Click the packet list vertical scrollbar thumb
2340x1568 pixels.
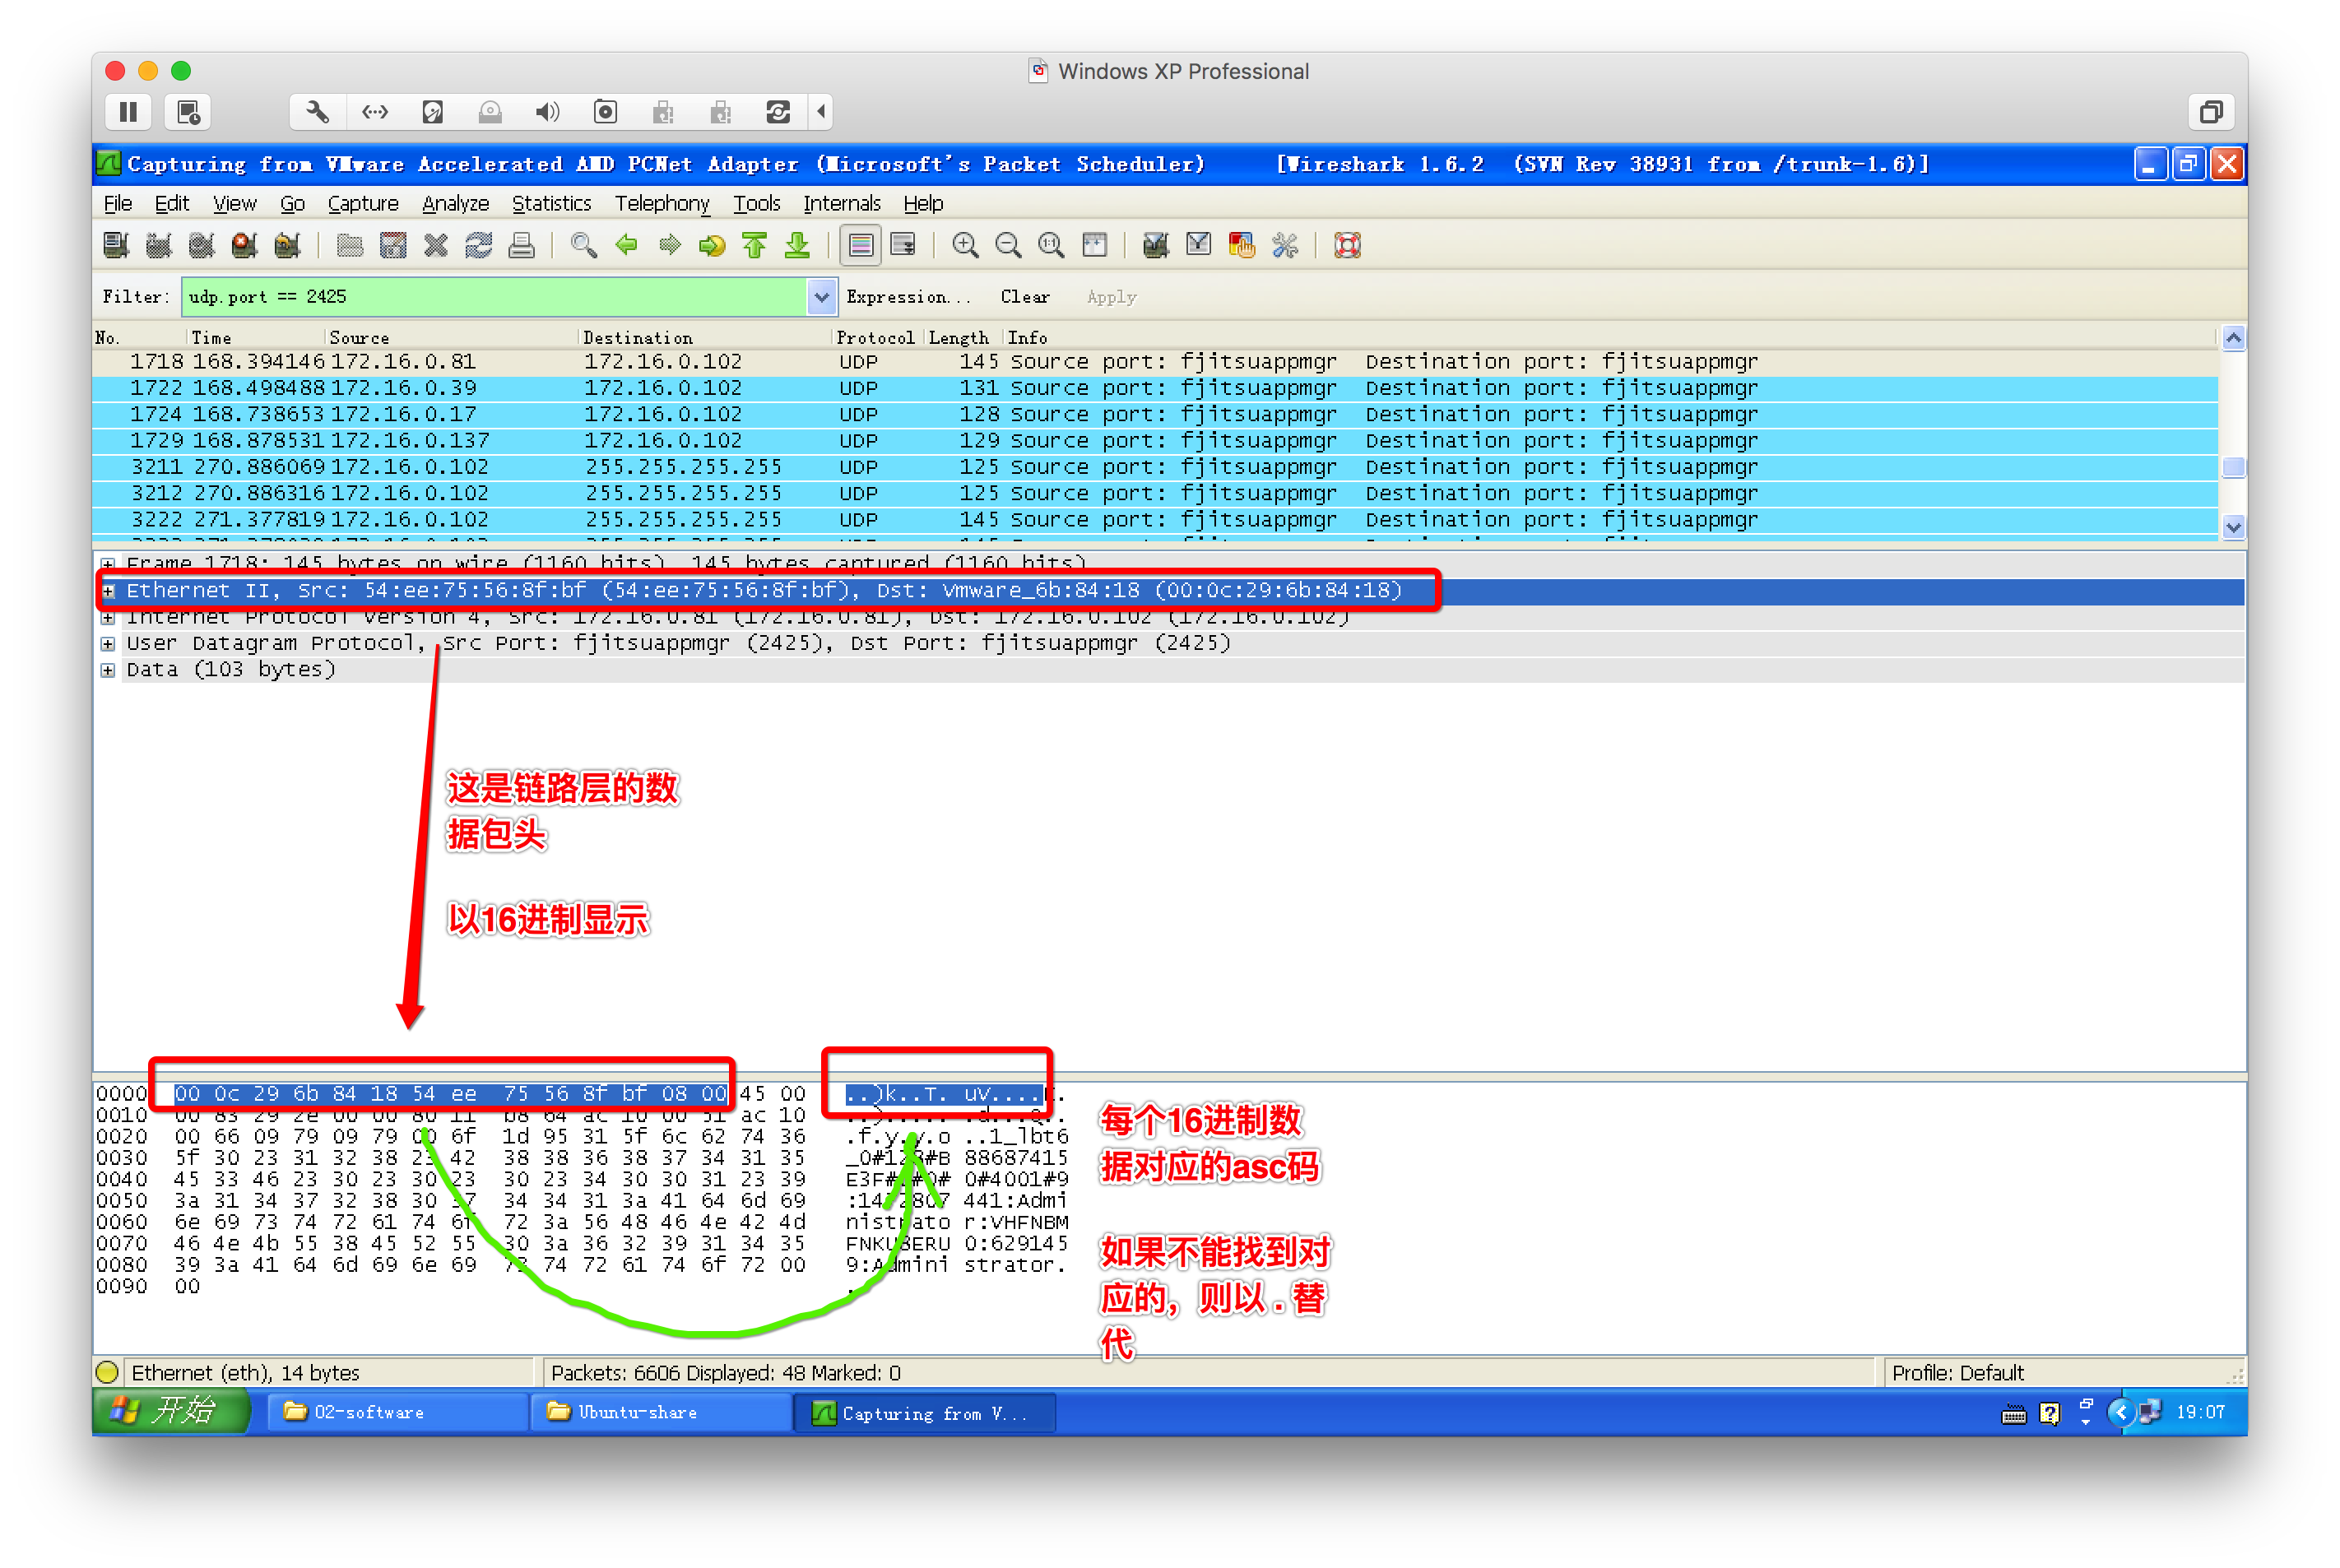tap(2232, 467)
